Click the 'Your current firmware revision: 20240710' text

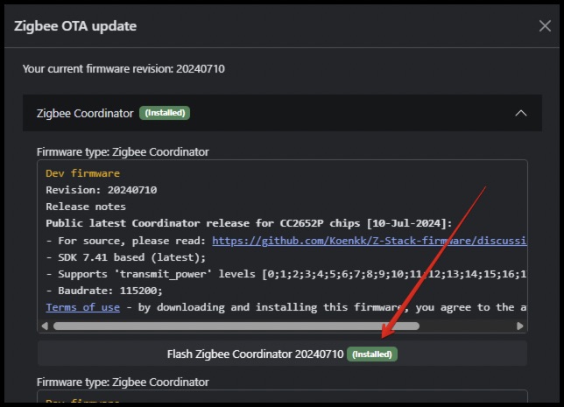click(123, 68)
